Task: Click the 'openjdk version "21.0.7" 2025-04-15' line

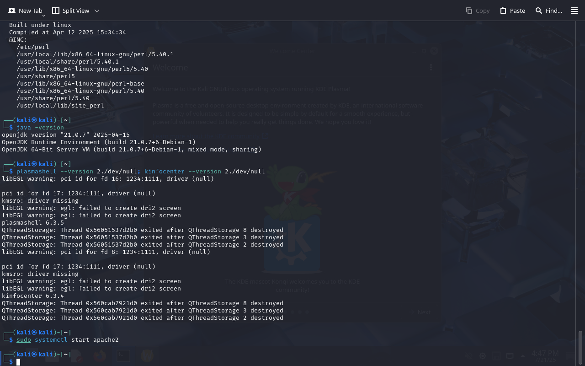Action: pyautogui.click(x=66, y=135)
